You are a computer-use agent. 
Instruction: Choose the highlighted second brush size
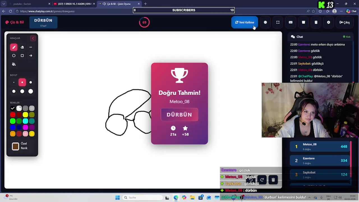pos(22,82)
